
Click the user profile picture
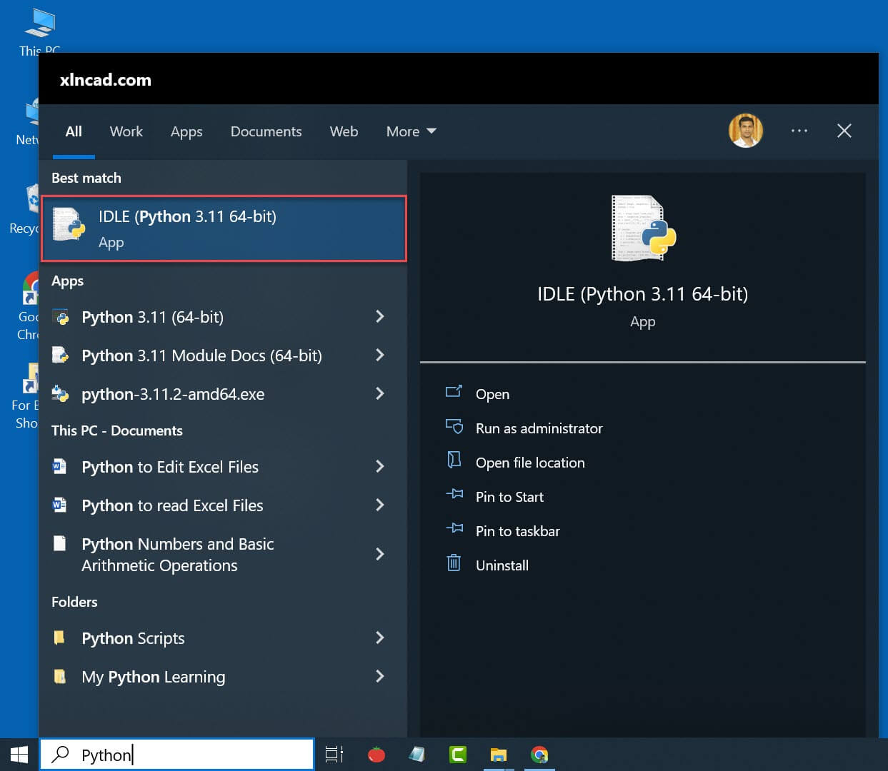point(745,131)
